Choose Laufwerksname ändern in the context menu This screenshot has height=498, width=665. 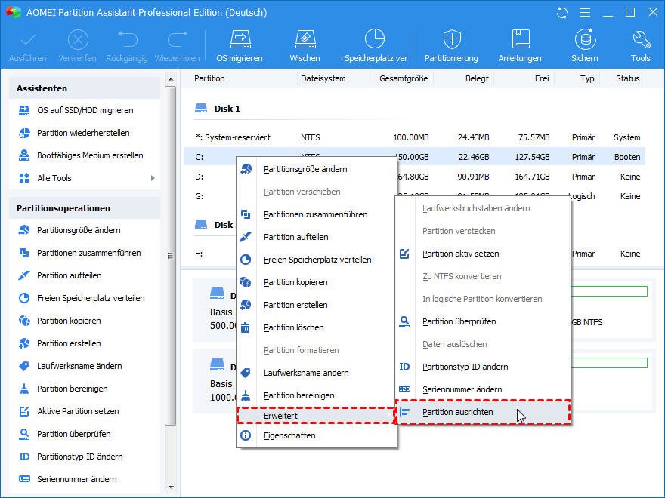317,373
